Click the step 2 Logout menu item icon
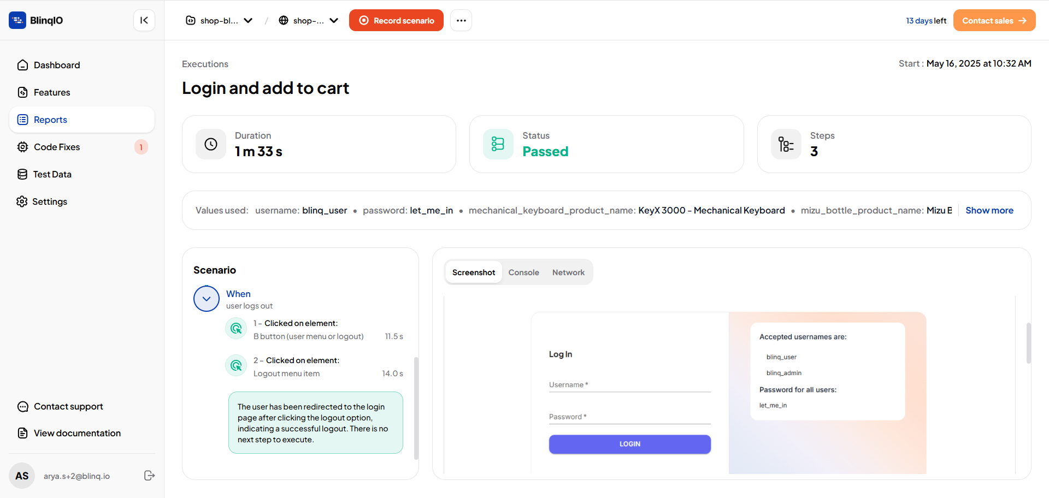The image size is (1049, 498). point(236,365)
